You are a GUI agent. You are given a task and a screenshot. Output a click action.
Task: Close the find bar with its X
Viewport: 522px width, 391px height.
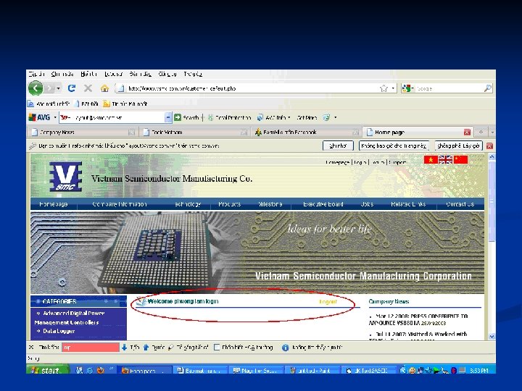coord(31,348)
